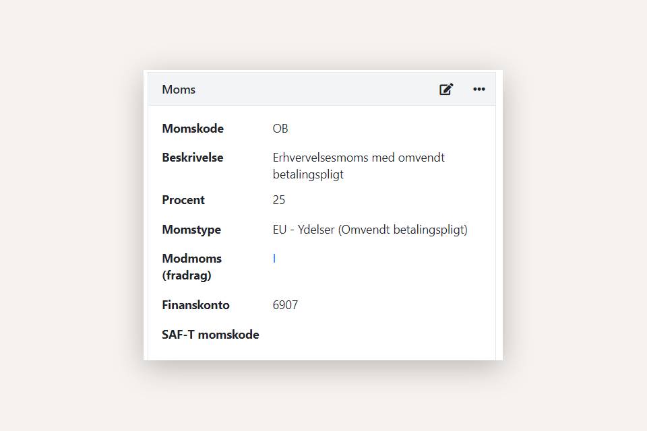Click the Moms card title
Image resolution: width=647 pixels, height=431 pixels.
pos(178,89)
